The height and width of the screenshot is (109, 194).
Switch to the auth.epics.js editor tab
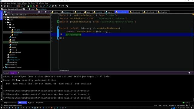click(x=163, y=12)
